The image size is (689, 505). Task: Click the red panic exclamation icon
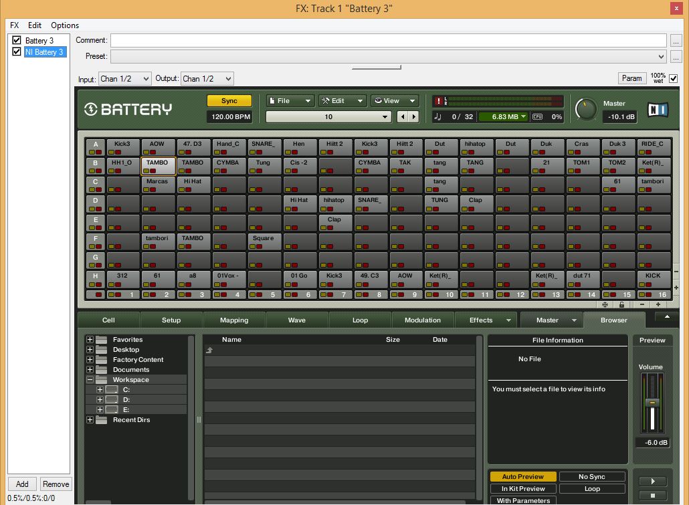tap(439, 101)
